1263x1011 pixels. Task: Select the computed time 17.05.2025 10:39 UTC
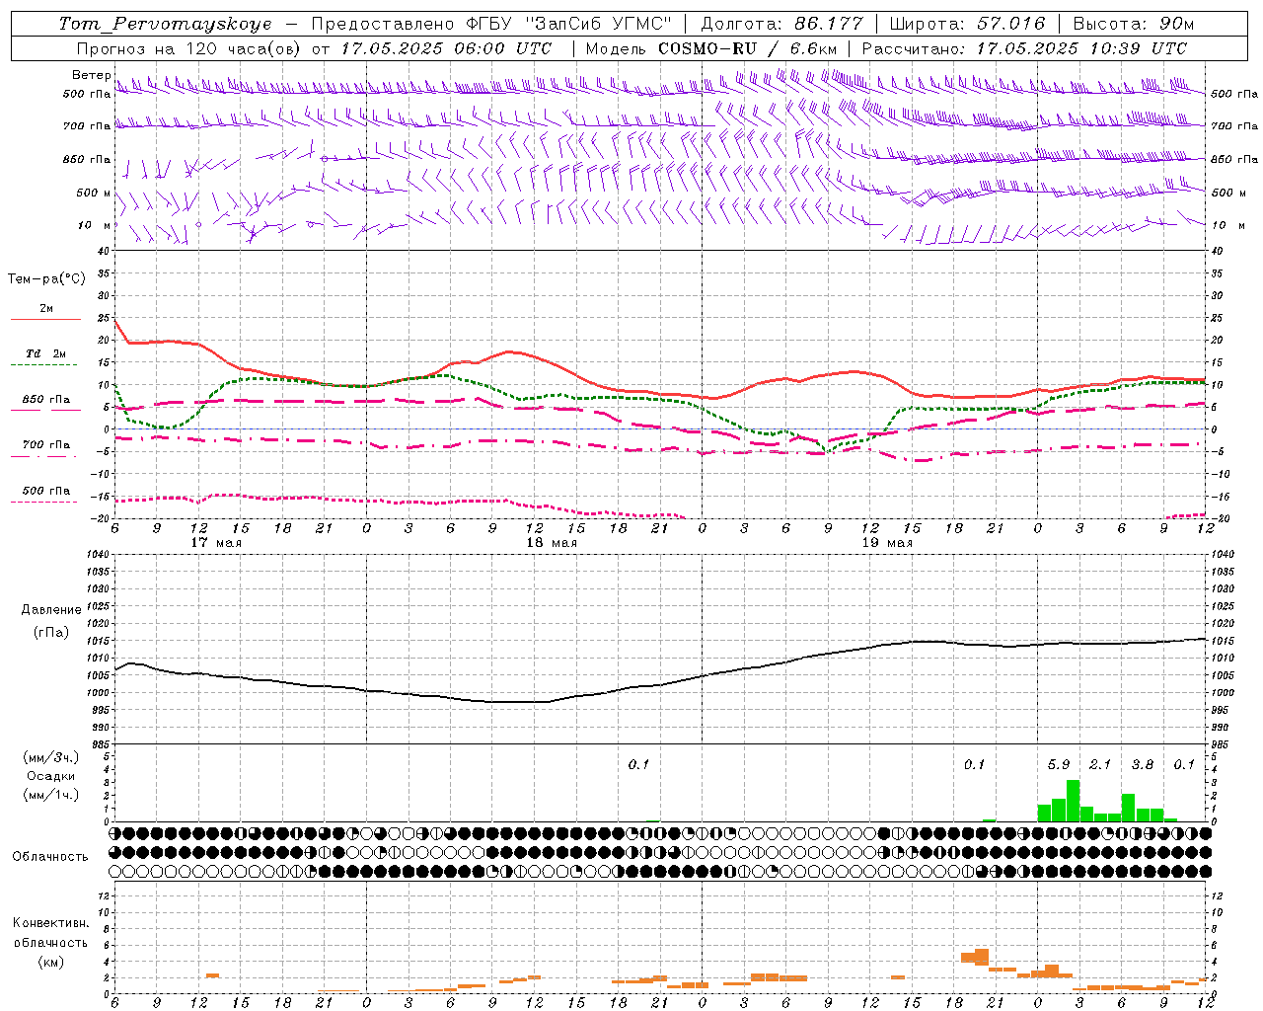(x=1081, y=48)
